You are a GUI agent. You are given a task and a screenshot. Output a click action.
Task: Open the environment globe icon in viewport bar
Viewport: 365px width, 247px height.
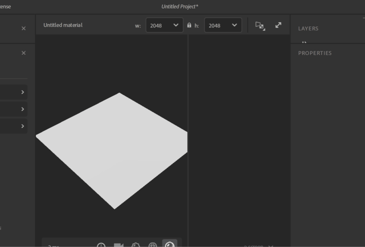tap(153, 245)
